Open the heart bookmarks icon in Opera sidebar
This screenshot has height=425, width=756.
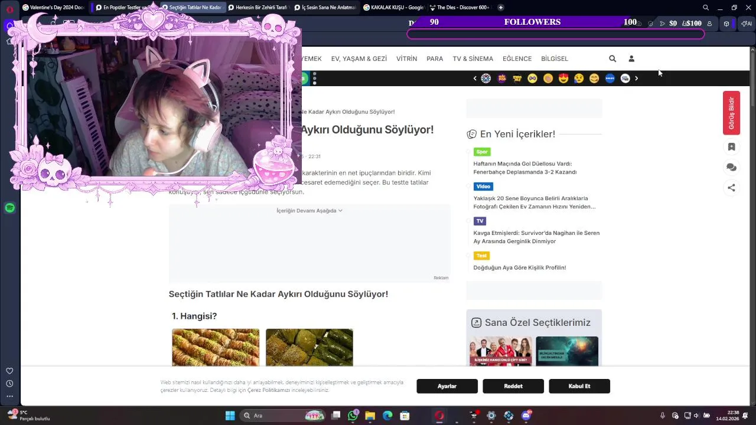tap(9, 371)
